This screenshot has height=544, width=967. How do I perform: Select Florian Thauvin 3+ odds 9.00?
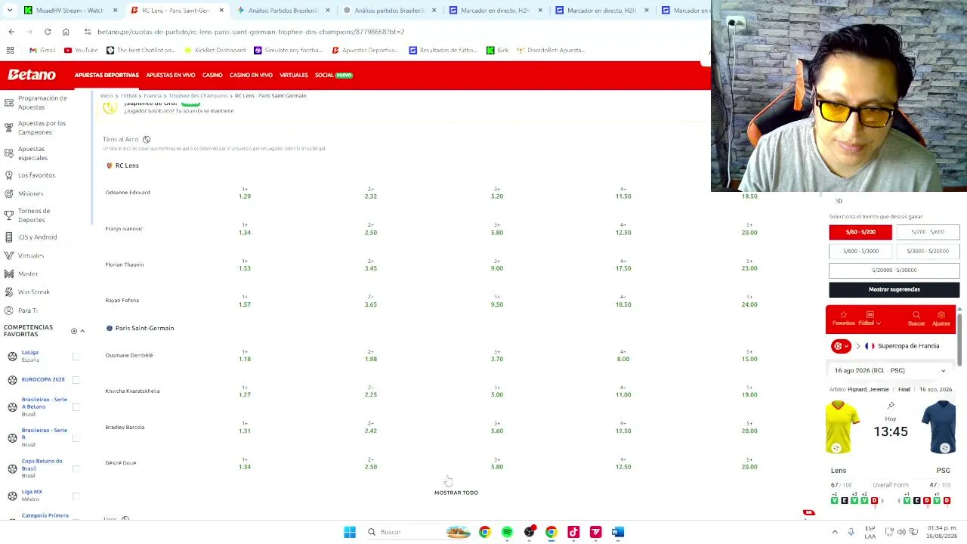click(x=497, y=264)
